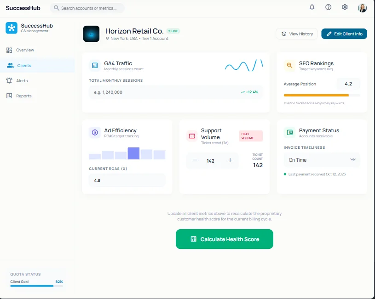375x299 pixels.
Task: Open the Invoice Timeliness dropdown
Action: 322,160
